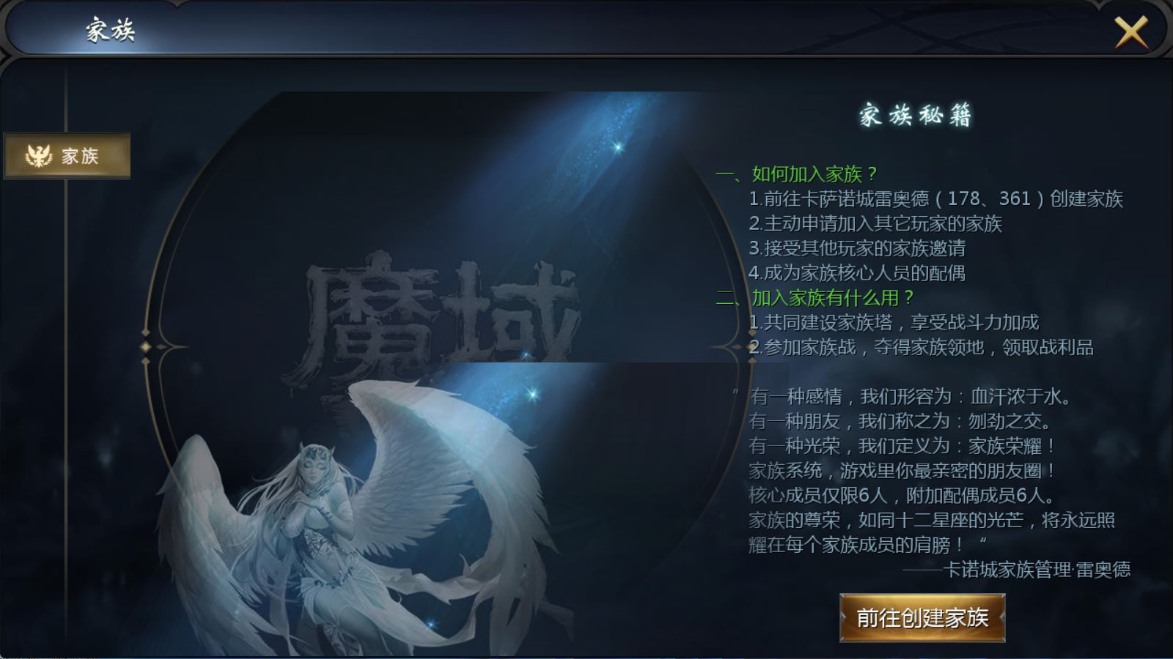Click the winged emblem on 家族 tab
Viewport: 1173px width, 659px height.
[39, 156]
